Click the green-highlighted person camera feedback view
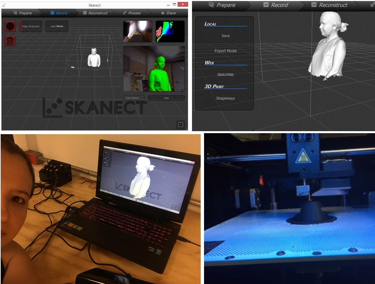 (x=154, y=69)
